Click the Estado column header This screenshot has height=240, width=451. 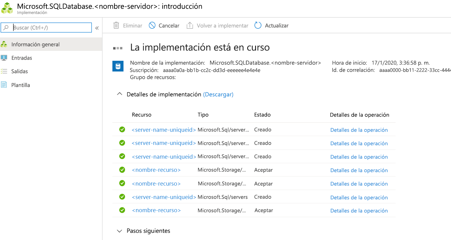[x=262, y=115]
